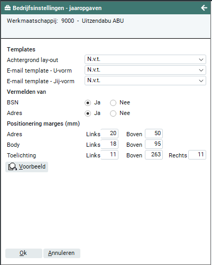Click the Toelichting Rechts margin field
212x265 pixels.
[x=197, y=155]
